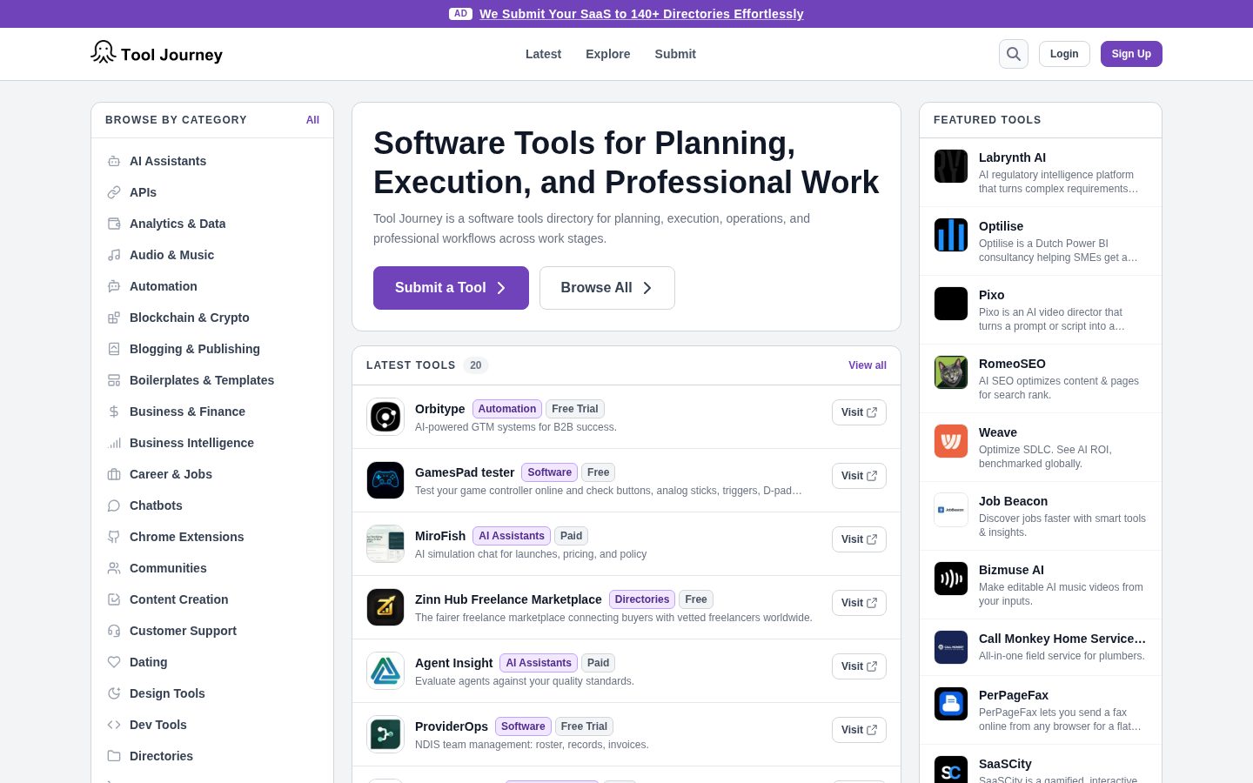Screen dimensions: 1253x783
Task: Click the Business & Finance dollar icon
Action: [114, 412]
